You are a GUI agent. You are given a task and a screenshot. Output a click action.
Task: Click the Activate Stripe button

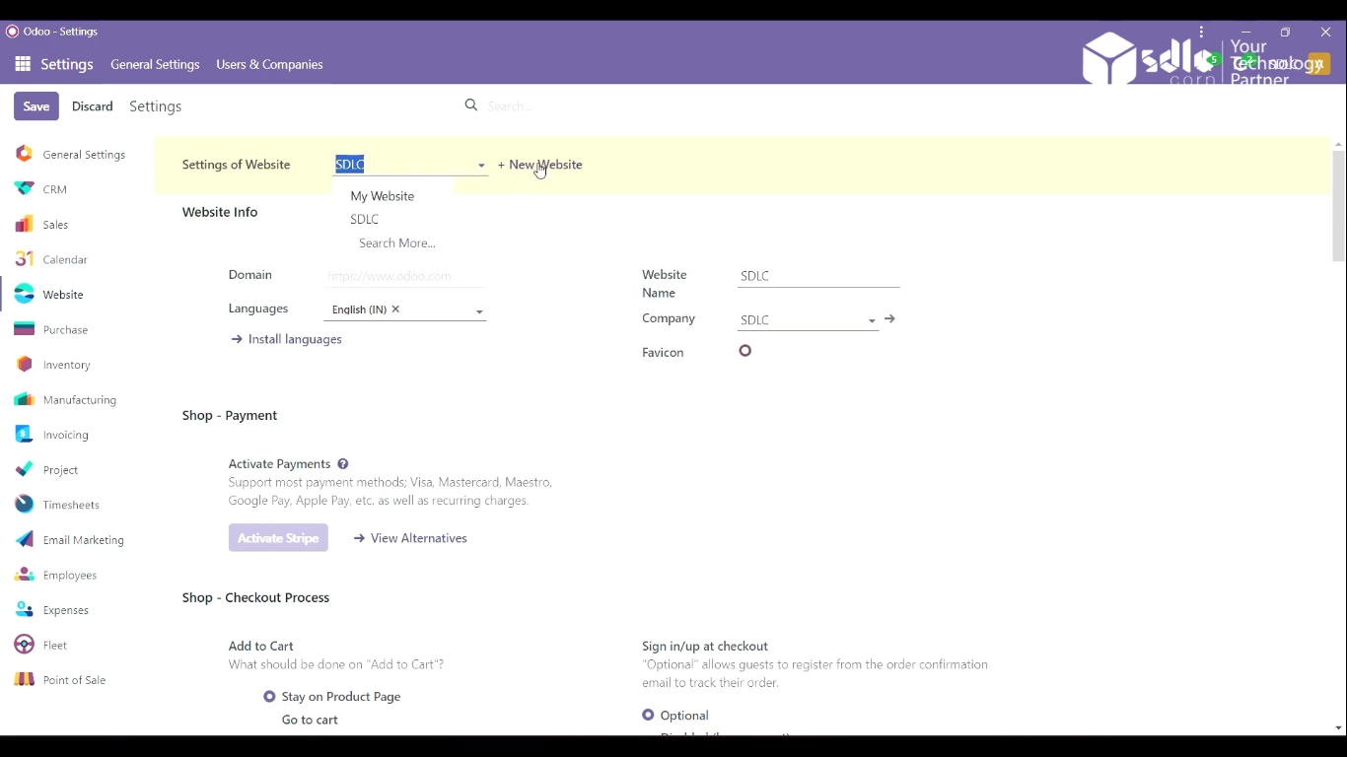[278, 538]
